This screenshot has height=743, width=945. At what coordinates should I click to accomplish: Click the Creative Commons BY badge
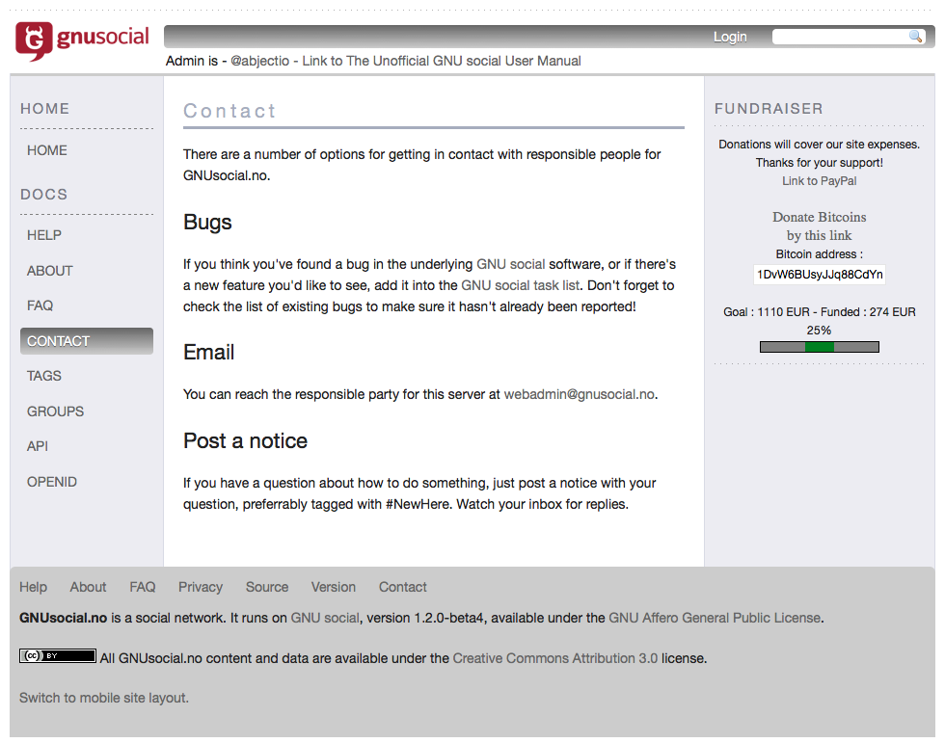pyautogui.click(x=57, y=655)
